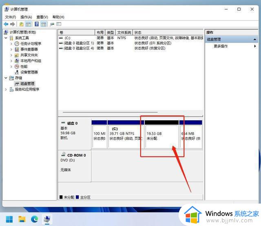
Task: Toggle the Show/Hide Action Pane toolbar icon
Action: click(44, 24)
